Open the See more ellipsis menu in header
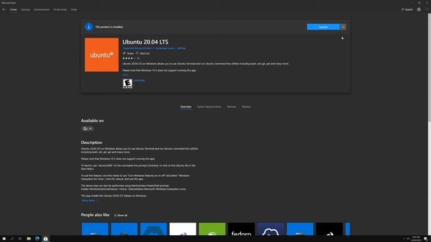This screenshot has height=242, width=431. click(427, 9)
